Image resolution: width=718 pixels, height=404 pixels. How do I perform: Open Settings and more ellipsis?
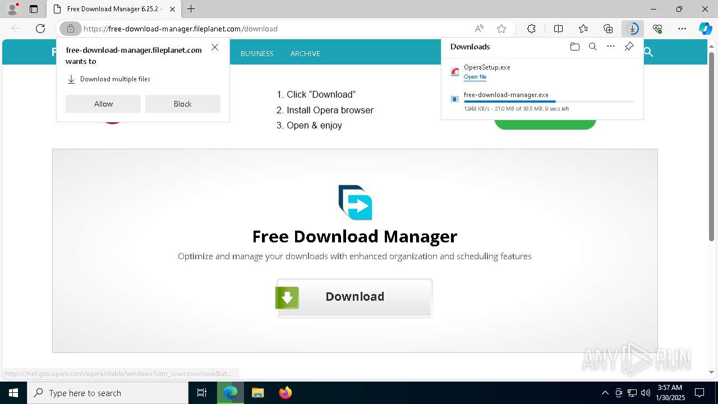[682, 29]
